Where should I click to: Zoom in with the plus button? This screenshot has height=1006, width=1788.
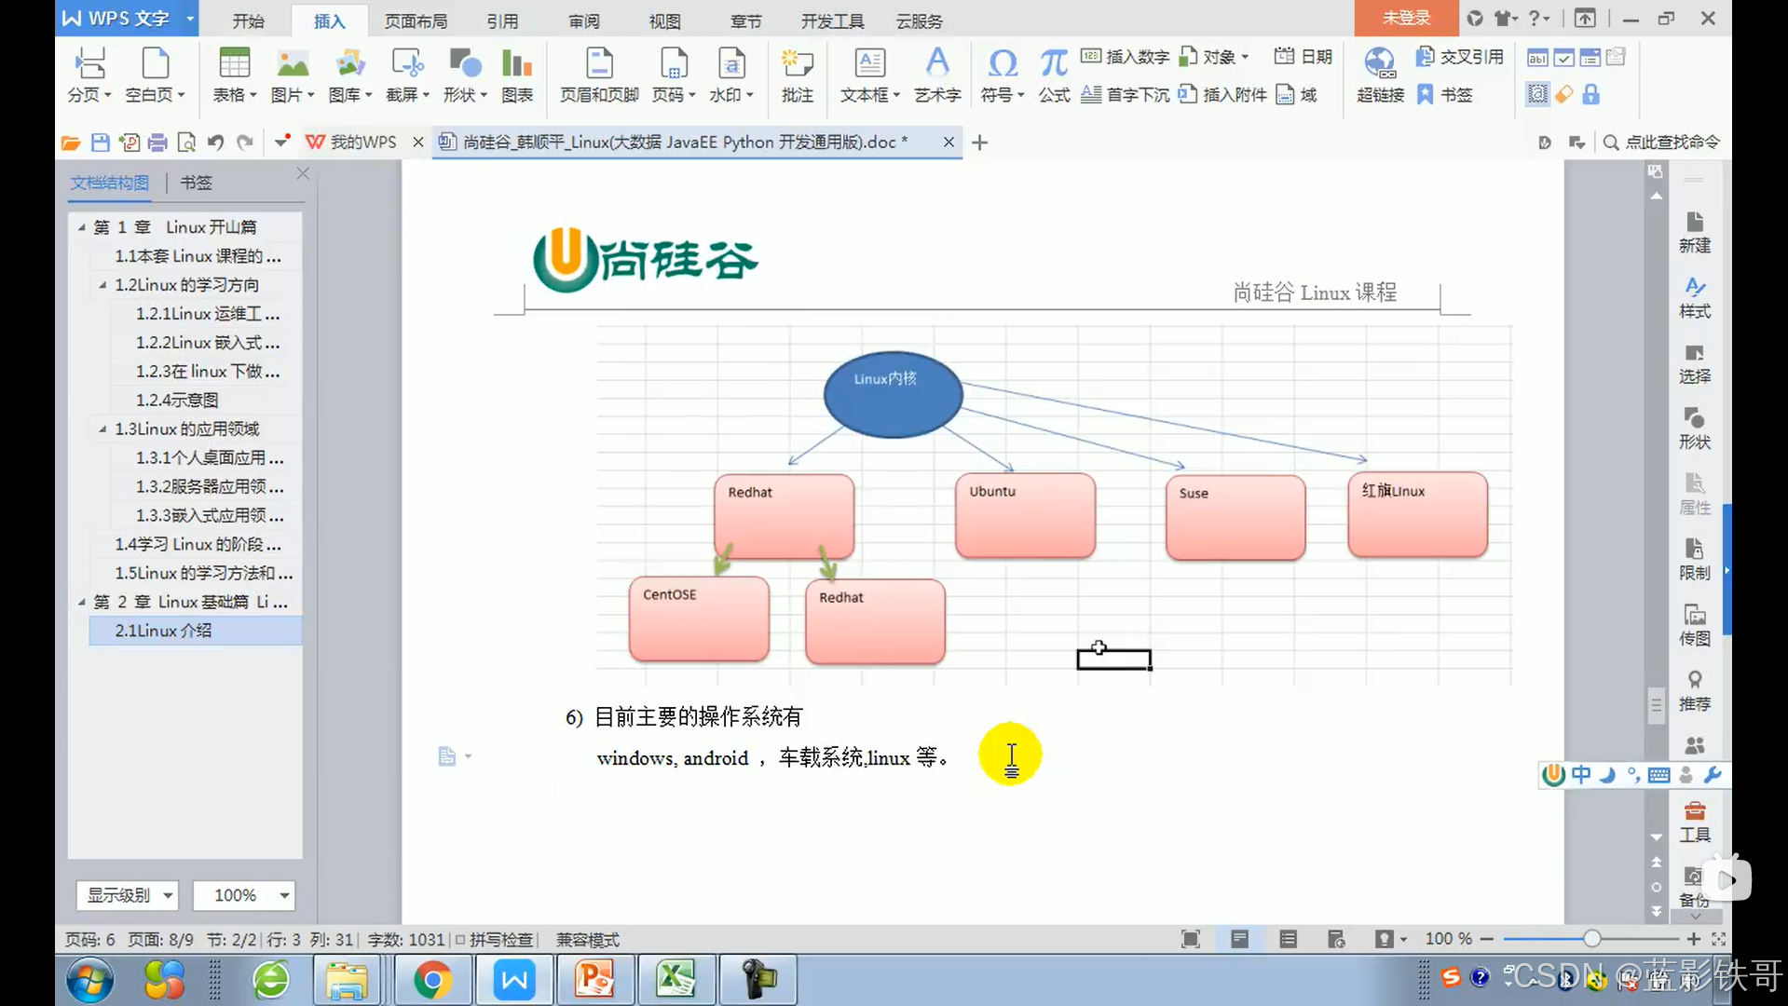1693,939
